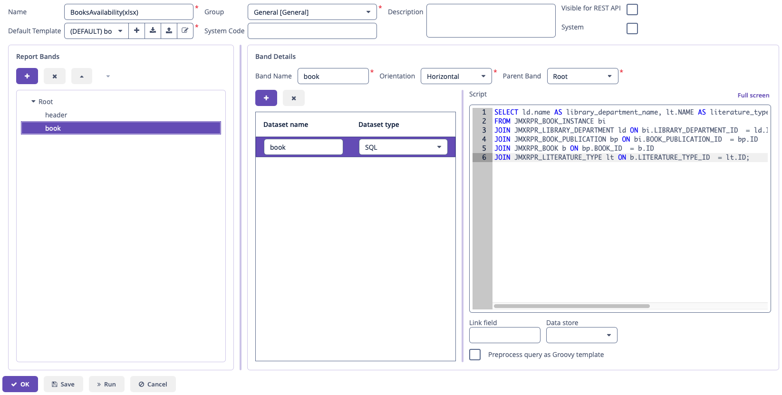Check Preprocess query as Groovy template

475,355
